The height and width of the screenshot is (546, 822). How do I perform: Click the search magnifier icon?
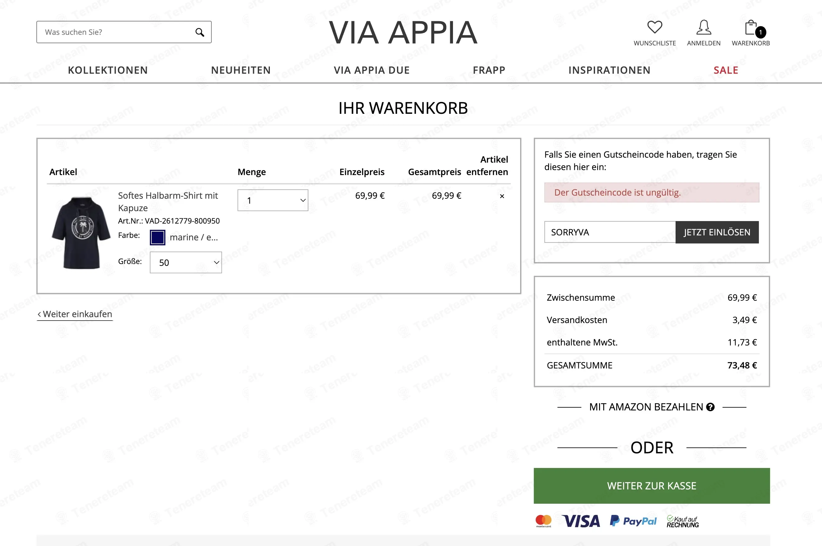(x=200, y=32)
